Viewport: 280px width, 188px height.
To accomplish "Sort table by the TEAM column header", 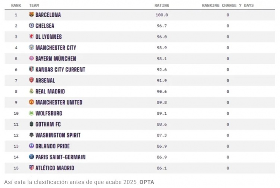I will coord(34,6).
